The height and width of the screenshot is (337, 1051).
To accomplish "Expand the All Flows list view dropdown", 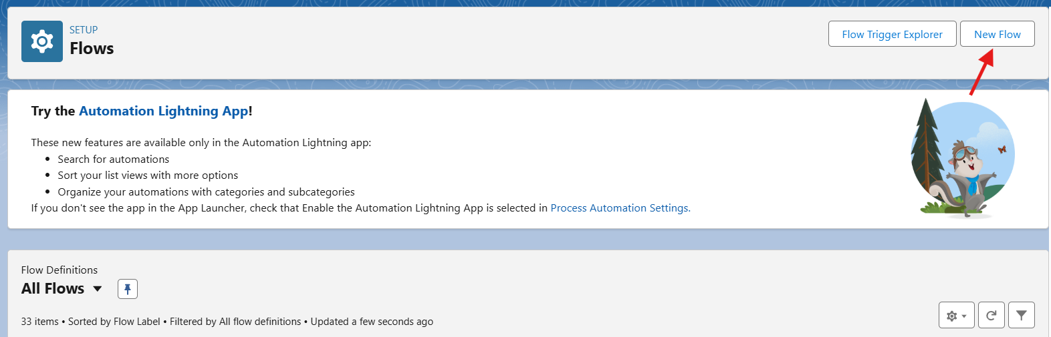I will (x=98, y=289).
